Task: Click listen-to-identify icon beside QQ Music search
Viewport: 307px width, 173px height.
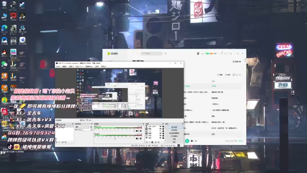Action: (165, 53)
